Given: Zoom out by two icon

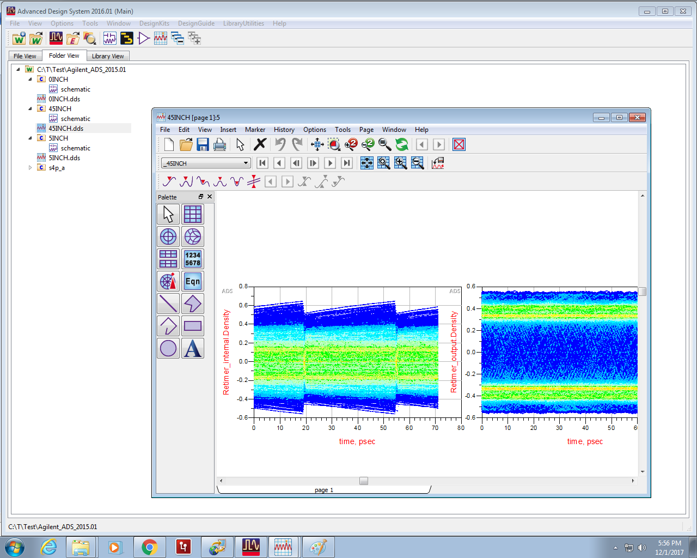Looking at the screenshot, I should [368, 144].
